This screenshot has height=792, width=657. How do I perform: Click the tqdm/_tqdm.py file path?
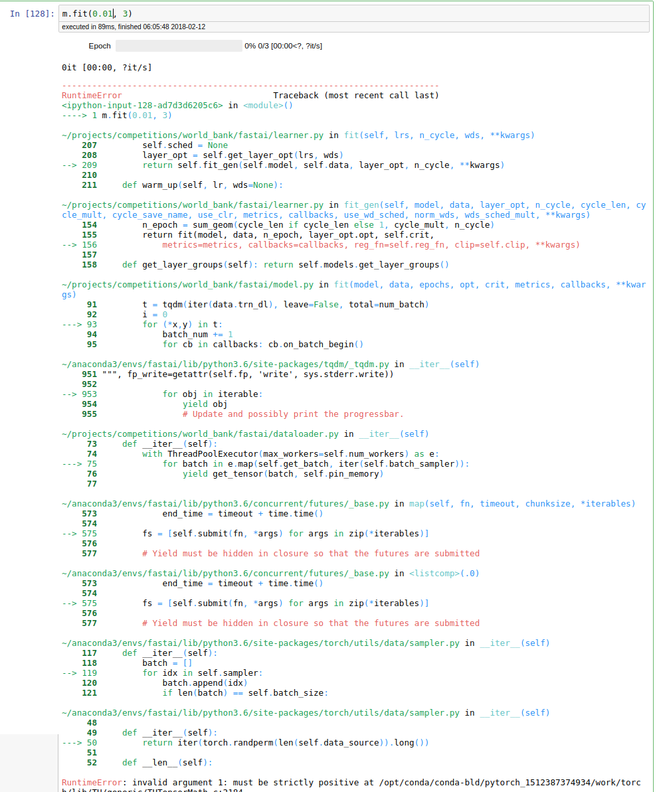[225, 364]
